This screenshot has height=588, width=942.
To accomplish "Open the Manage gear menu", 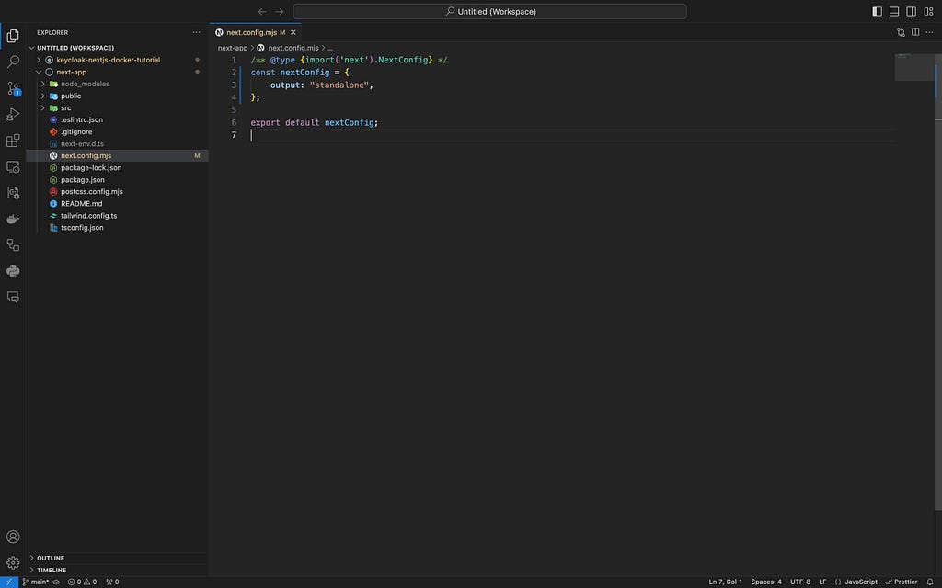I will [x=13, y=563].
